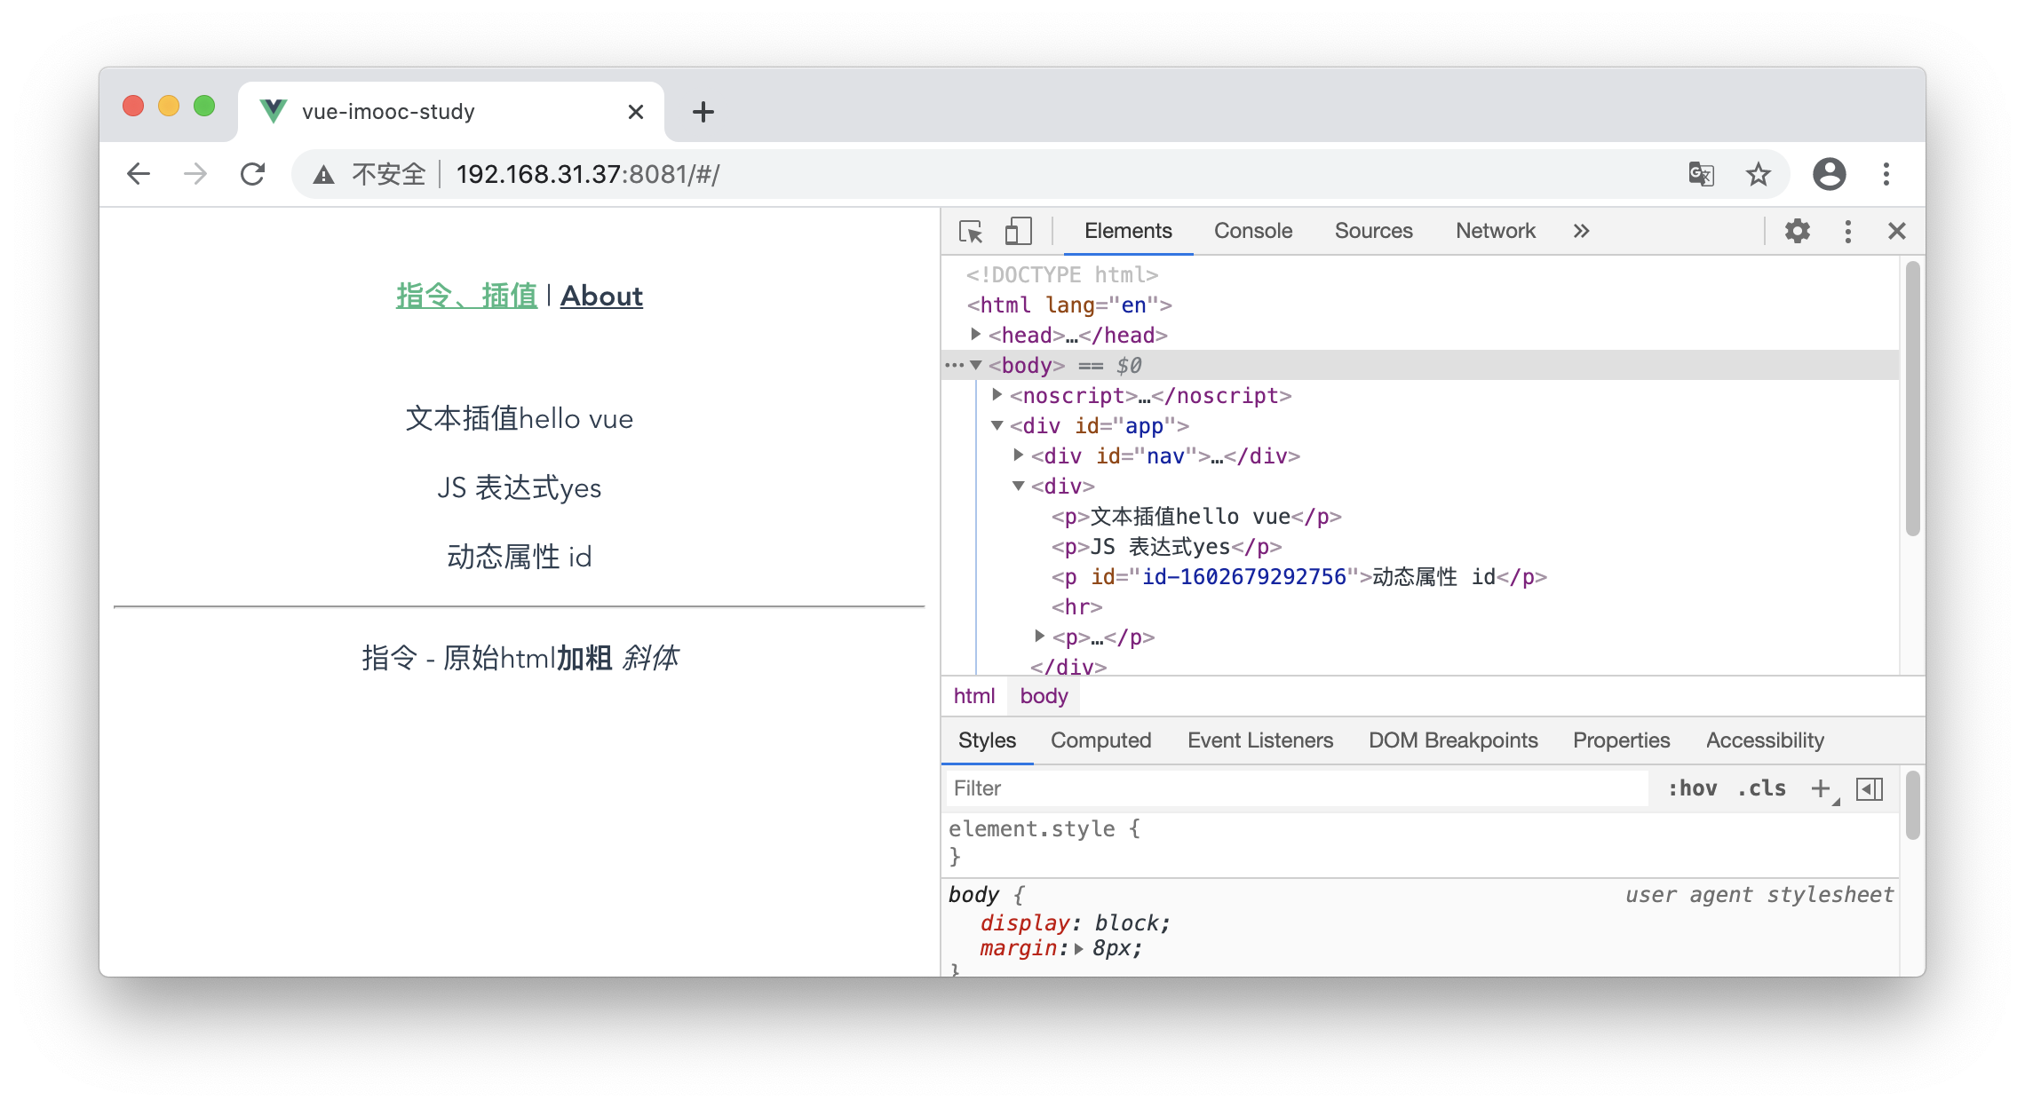2025x1108 pixels.
Task: Open the About link on the page
Action: pyautogui.click(x=601, y=296)
